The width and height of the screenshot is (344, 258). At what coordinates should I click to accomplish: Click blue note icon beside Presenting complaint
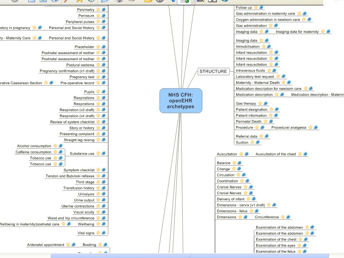click(x=104, y=134)
